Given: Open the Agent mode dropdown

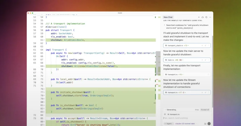Looking at the screenshot, I should (x=168, y=124).
